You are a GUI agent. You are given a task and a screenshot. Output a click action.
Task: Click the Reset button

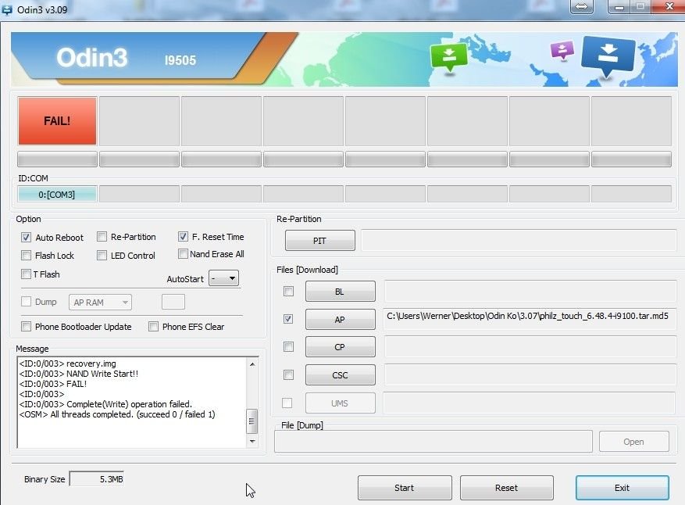coord(507,488)
